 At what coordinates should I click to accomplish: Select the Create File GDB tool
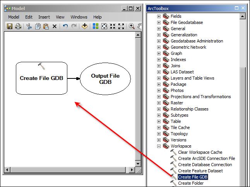pos(193,177)
